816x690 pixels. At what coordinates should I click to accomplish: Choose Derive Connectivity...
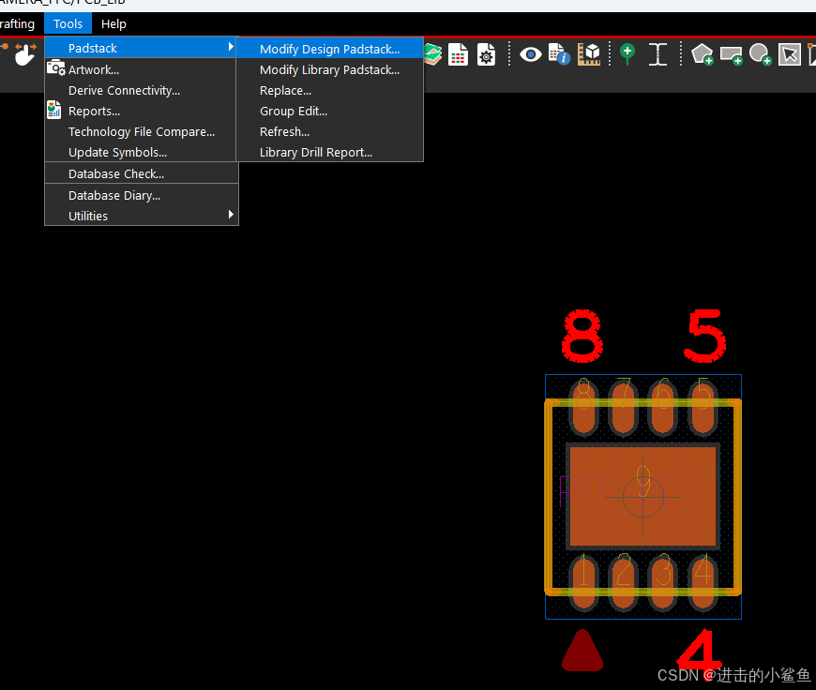[x=141, y=90]
